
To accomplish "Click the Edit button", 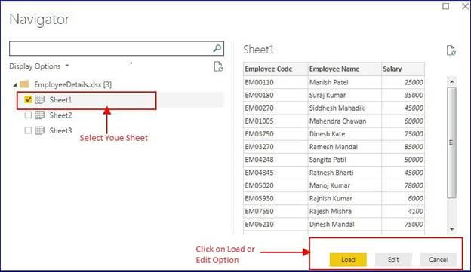I will 393,260.
